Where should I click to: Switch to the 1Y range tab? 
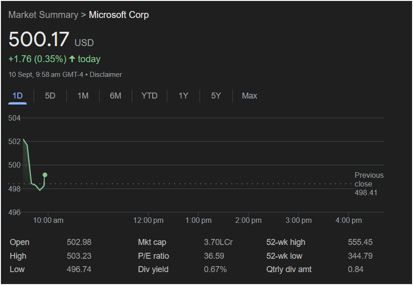tap(183, 96)
